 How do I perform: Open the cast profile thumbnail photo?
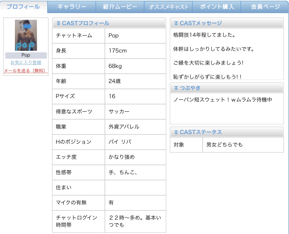(26, 35)
